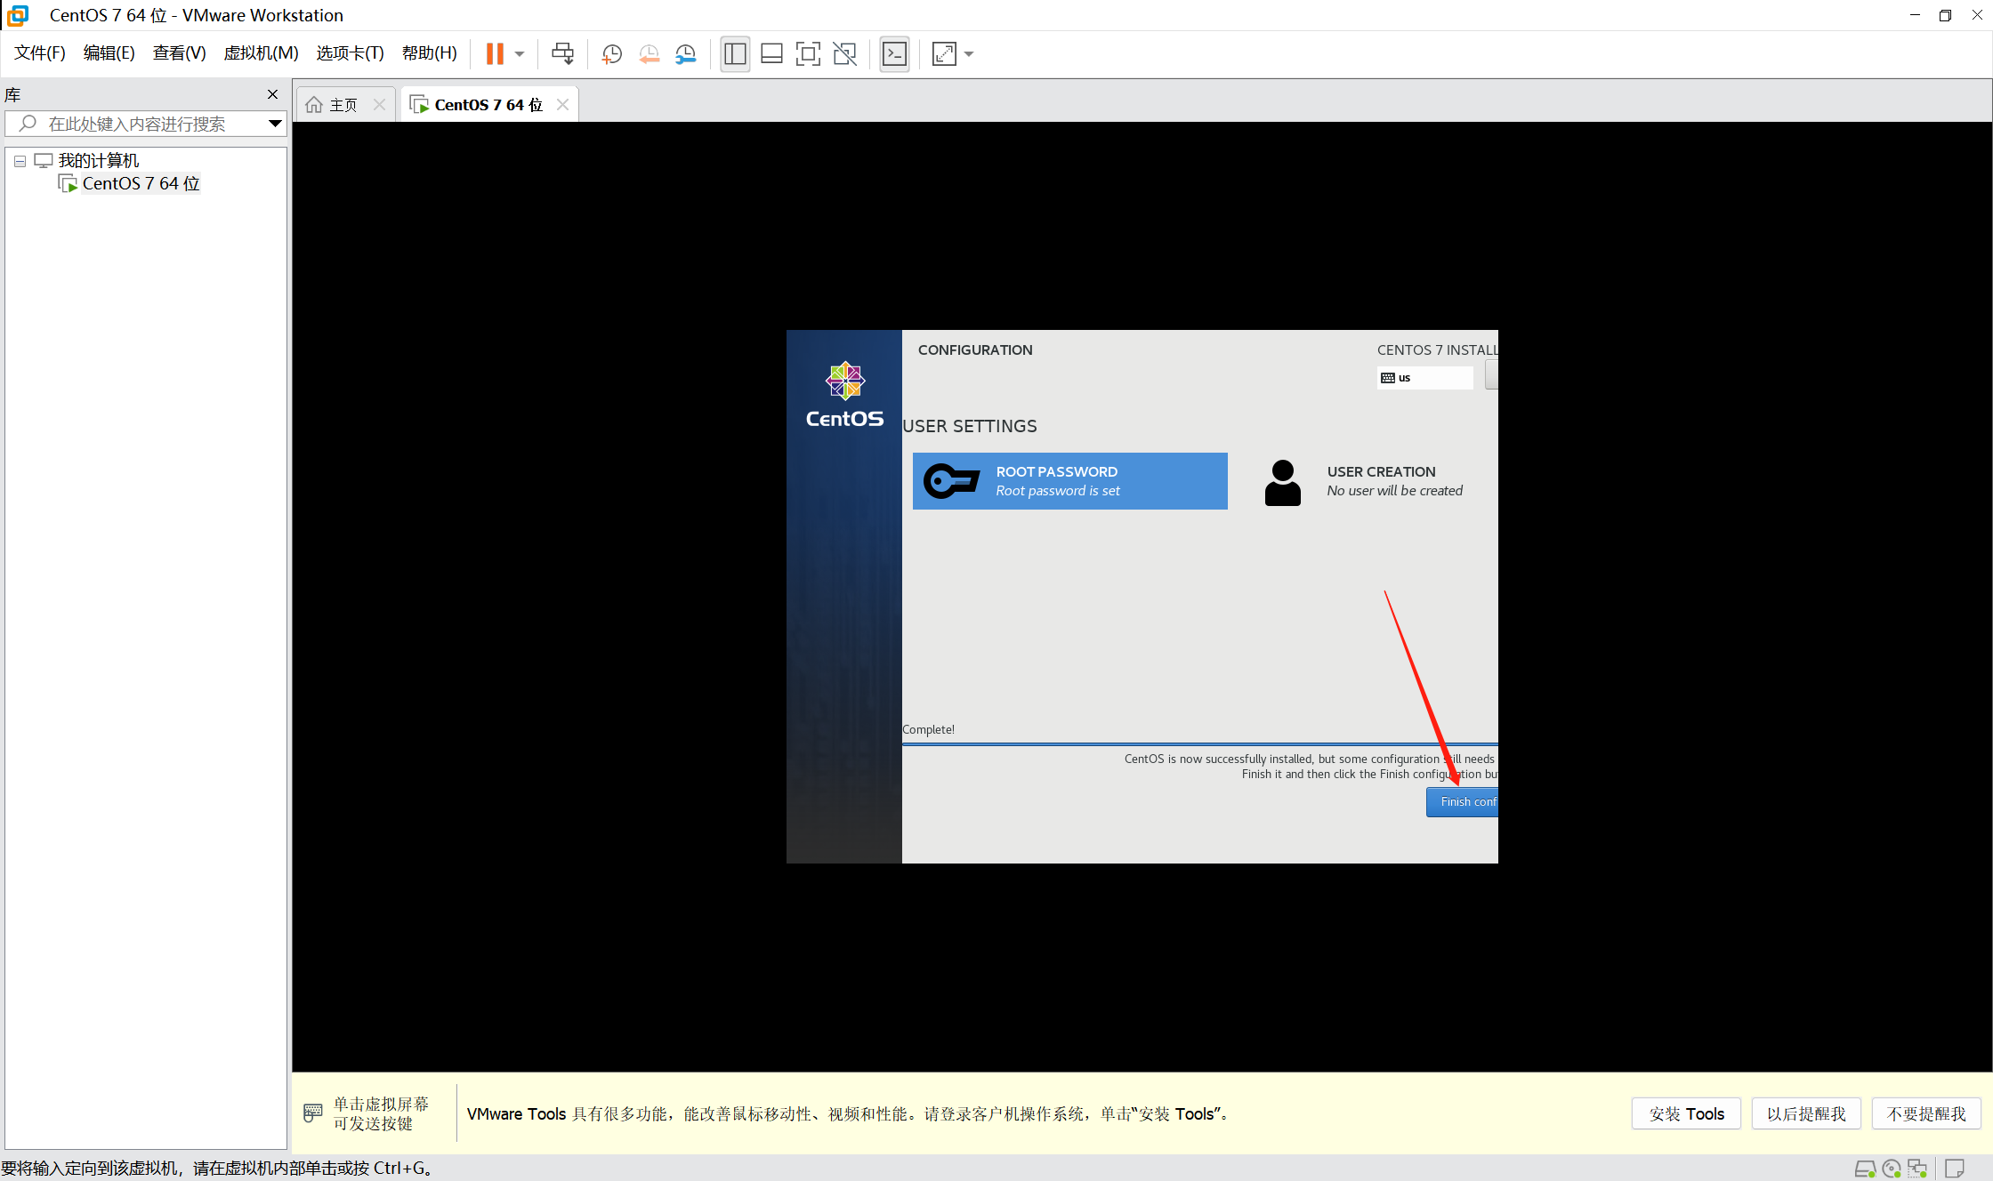Toggle the thumbnail bar view
The image size is (1993, 1181).
click(x=771, y=53)
